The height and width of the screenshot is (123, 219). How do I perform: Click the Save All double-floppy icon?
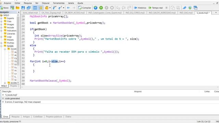click(29, 8)
